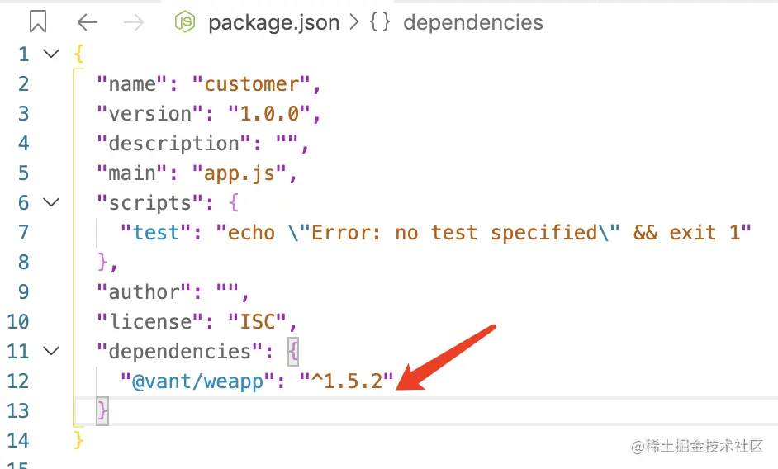Collapse the root object at line 1
Screen dimensions: 778x469
click(51, 54)
